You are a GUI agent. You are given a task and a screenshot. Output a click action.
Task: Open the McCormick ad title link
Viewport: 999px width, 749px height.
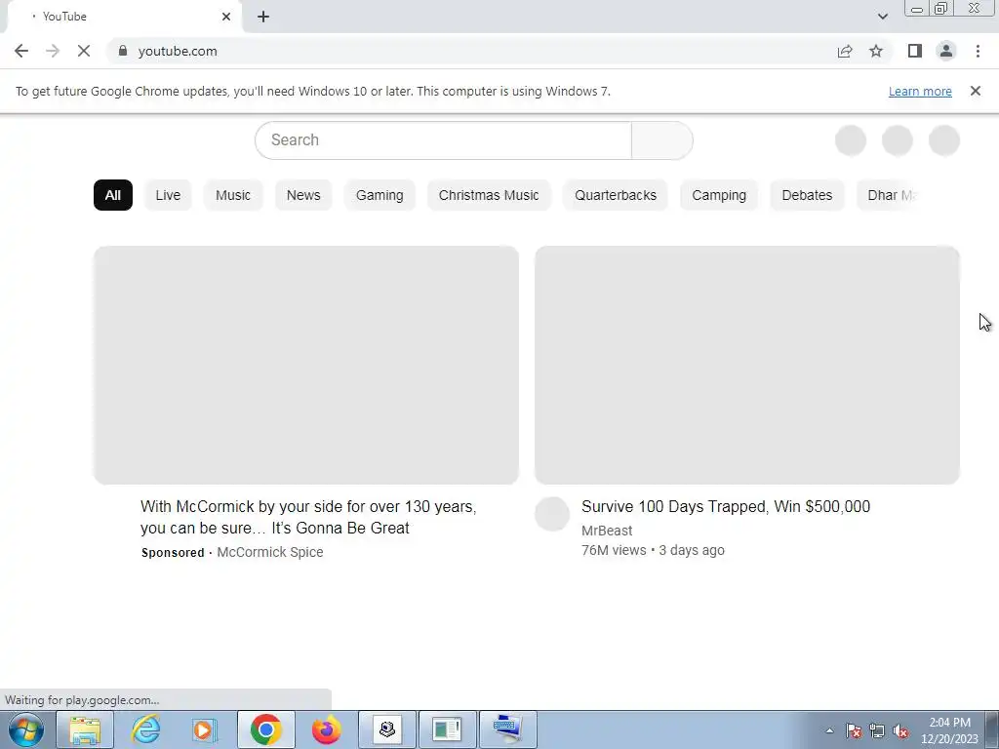(x=308, y=517)
